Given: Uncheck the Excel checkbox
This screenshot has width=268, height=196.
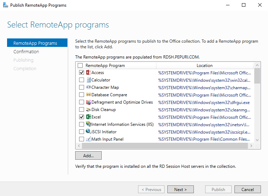Looking at the screenshot, I should 82,117.
